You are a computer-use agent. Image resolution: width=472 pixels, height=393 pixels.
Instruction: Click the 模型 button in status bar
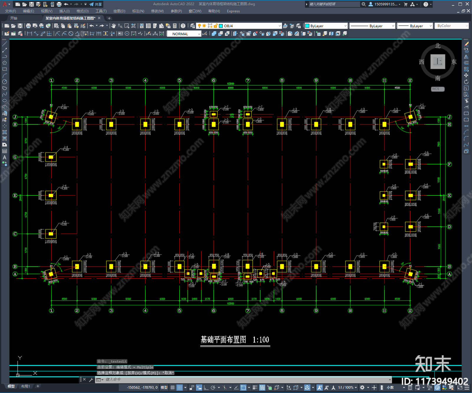click(x=164, y=387)
